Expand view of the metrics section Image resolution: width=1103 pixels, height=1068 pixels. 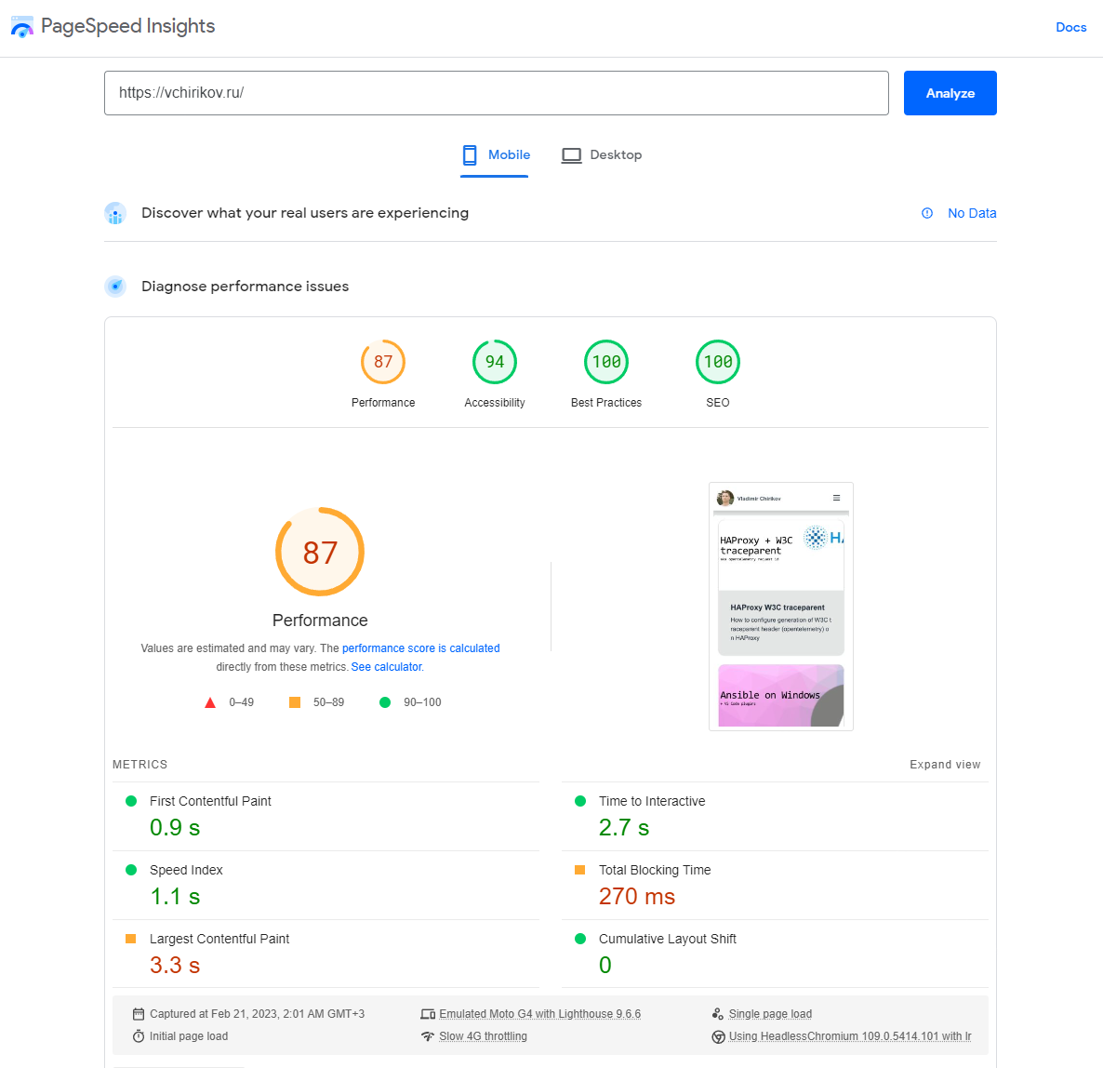[x=945, y=765]
